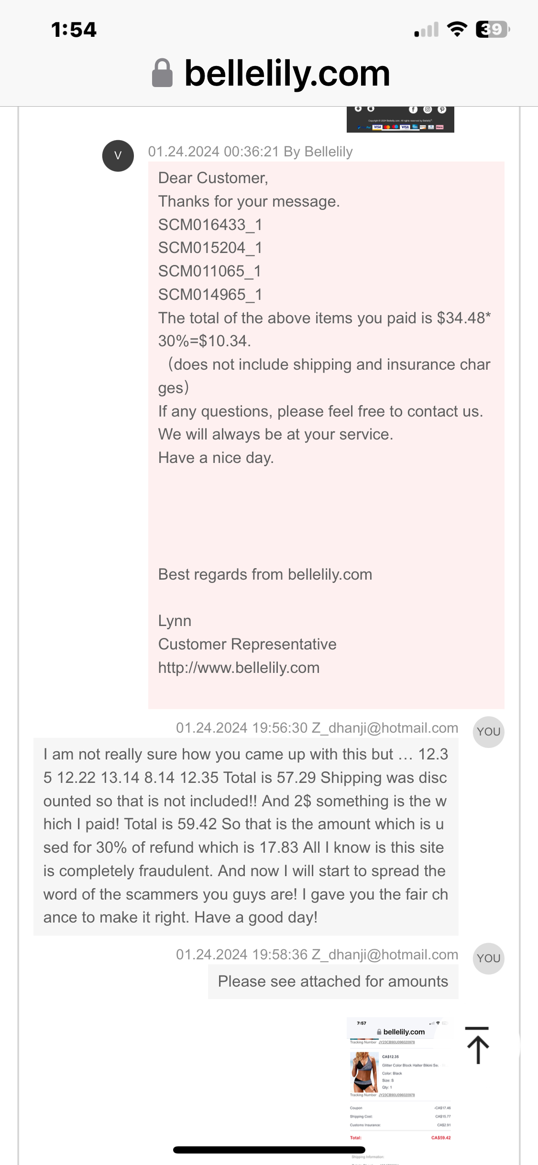Tap the cellular signal bars
The height and width of the screenshot is (1165, 538).
point(427,30)
